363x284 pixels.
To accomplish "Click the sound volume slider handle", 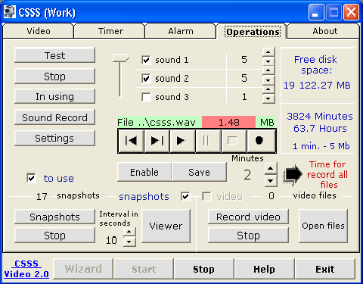I will pyautogui.click(x=121, y=58).
